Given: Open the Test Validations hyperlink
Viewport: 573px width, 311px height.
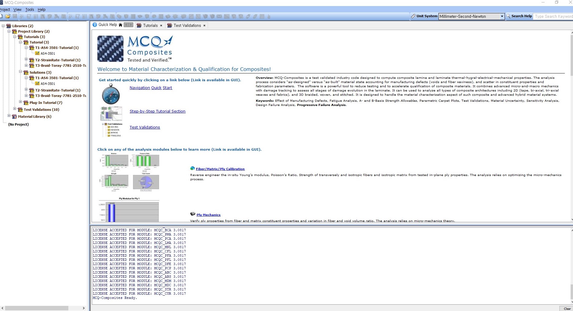Looking at the screenshot, I should pyautogui.click(x=145, y=127).
